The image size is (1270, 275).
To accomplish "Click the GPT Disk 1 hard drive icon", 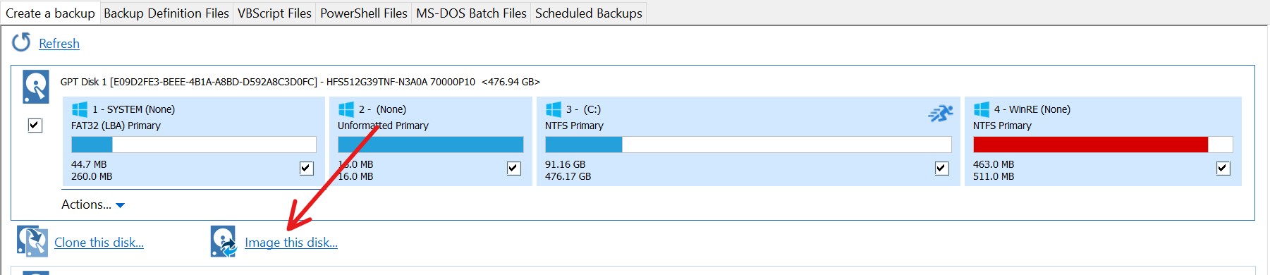I will [x=36, y=87].
